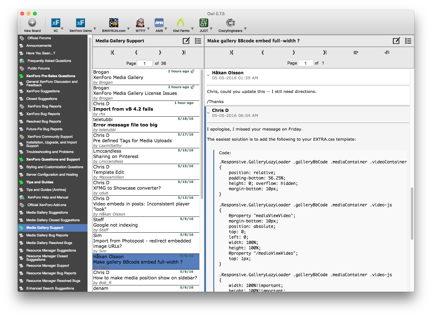Expand the XenForo Demo dropdown arrow
Viewport: 432px width, 317px height.
click(x=95, y=29)
